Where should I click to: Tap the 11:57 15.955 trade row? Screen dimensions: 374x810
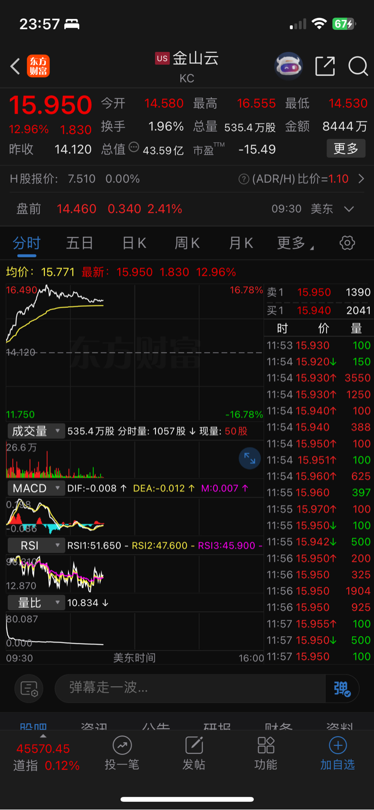318,623
